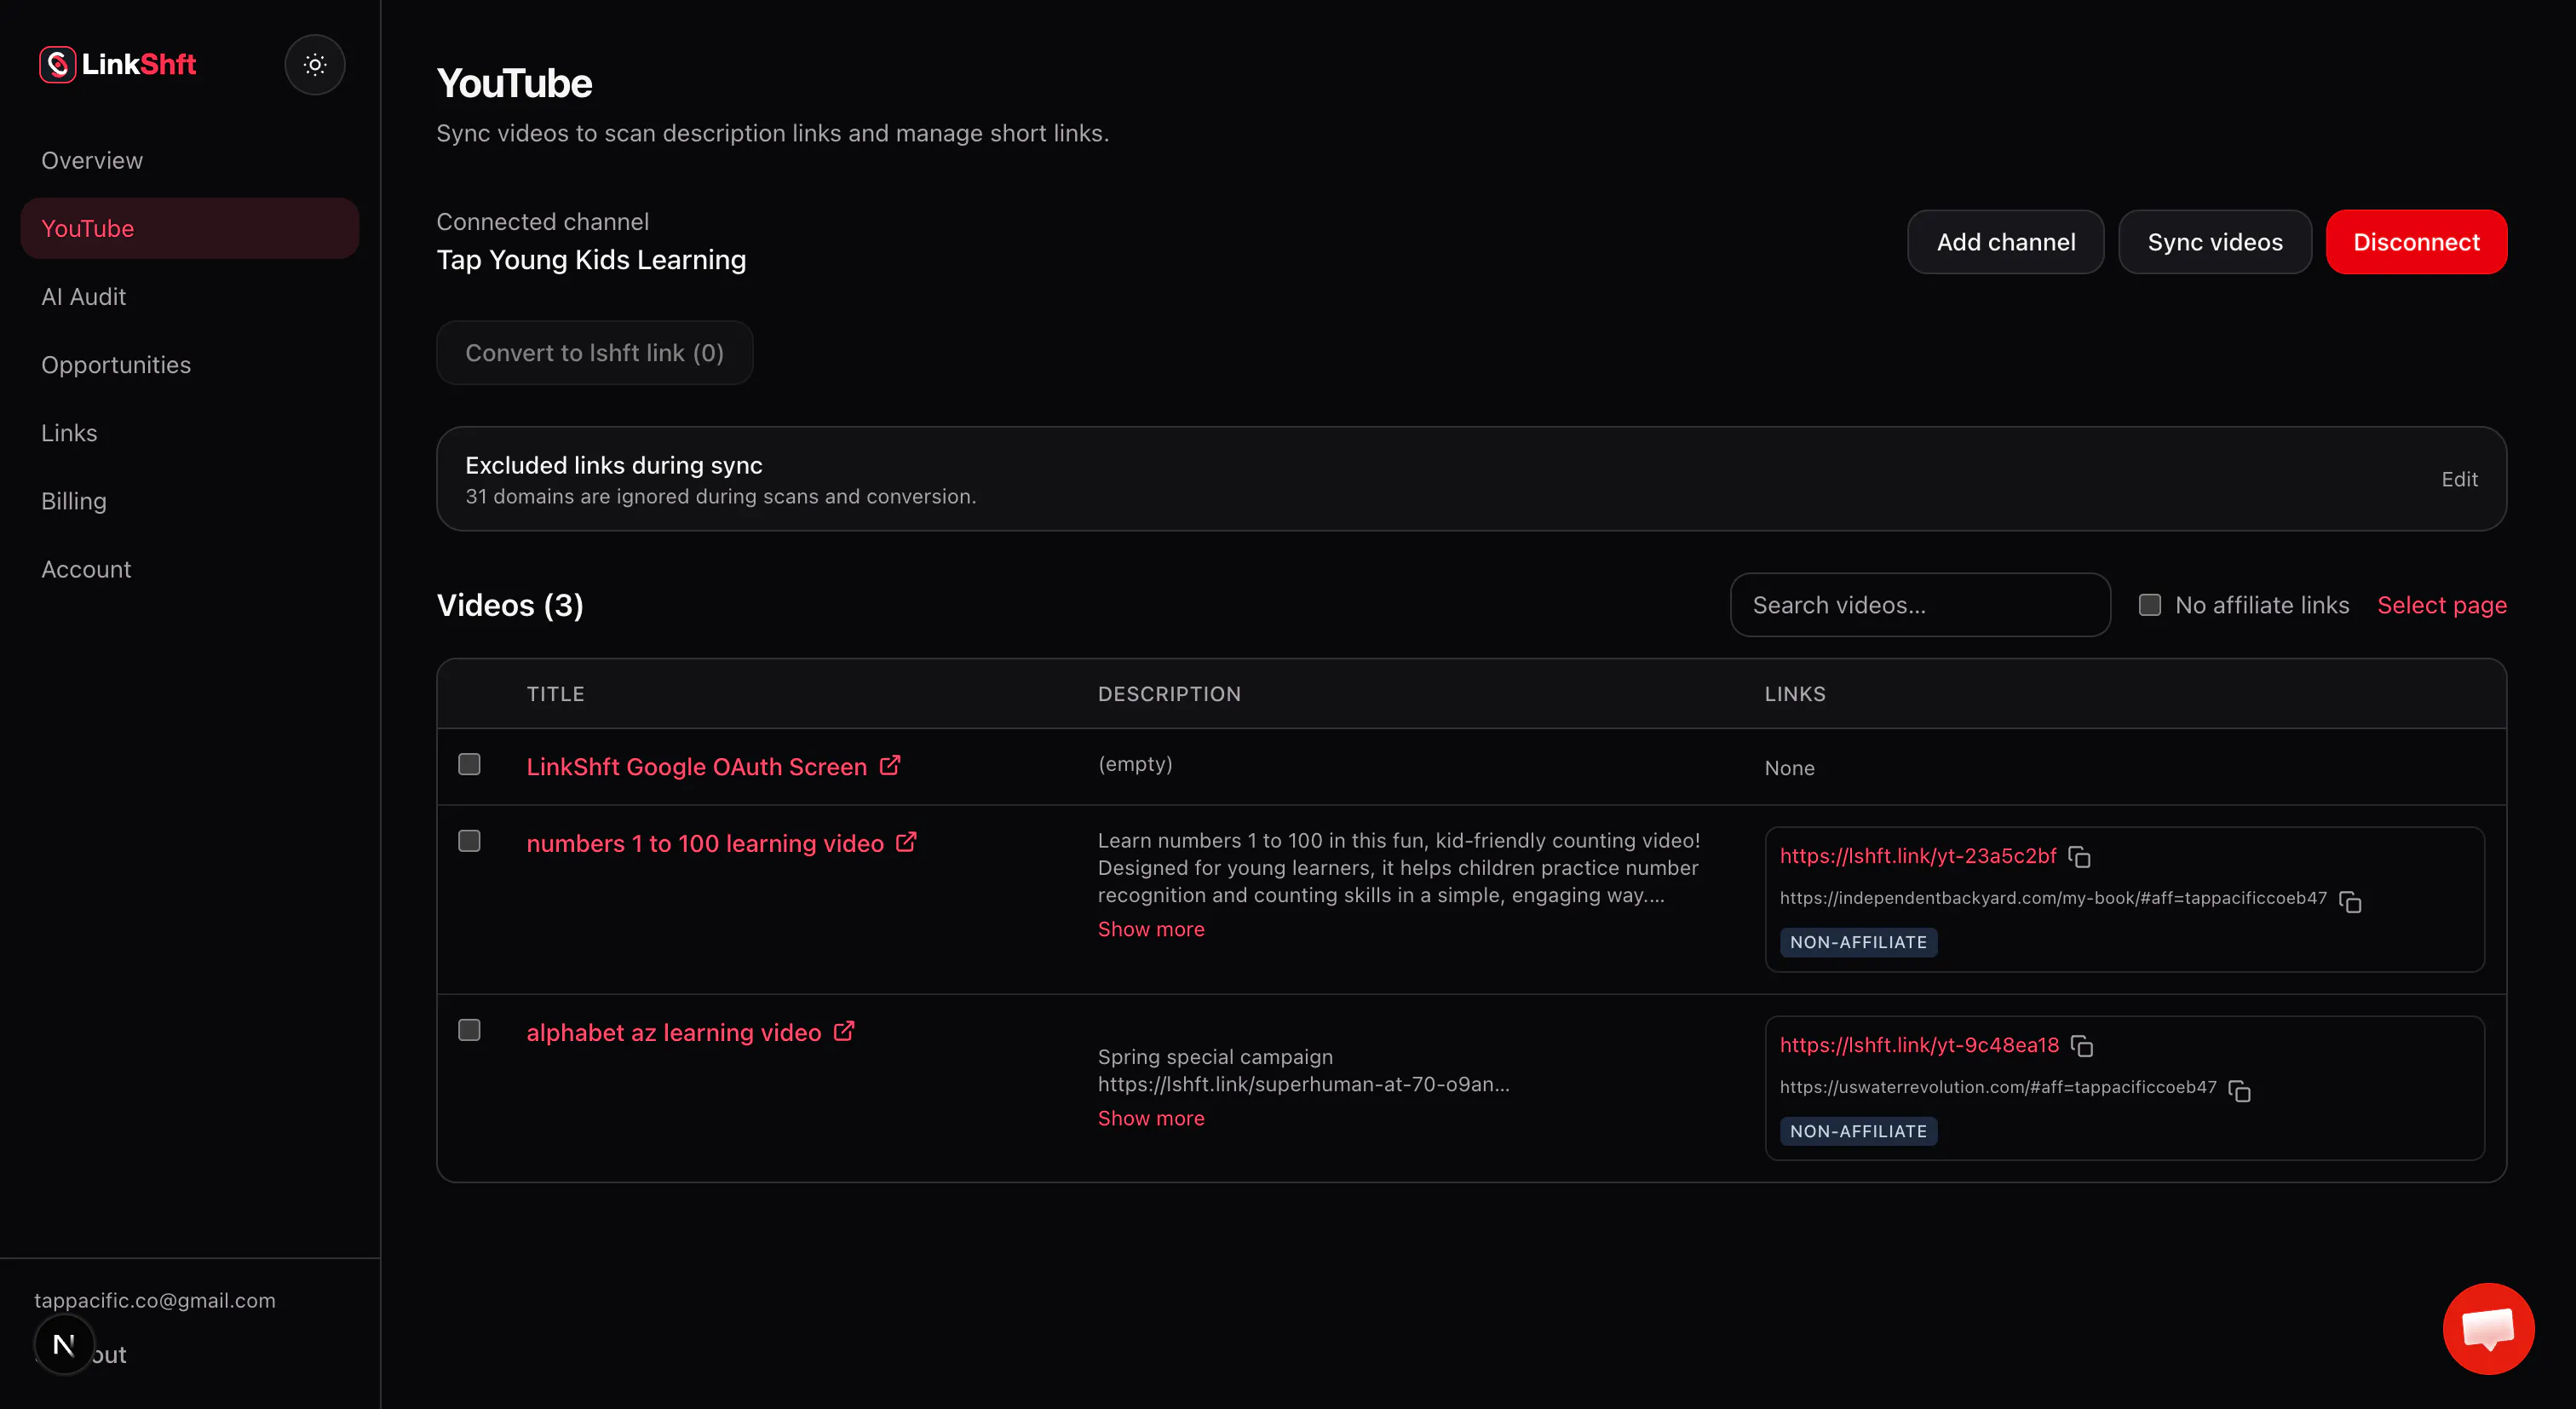Open the https://lshft.link/yt-9c48ea18 link
Image resolution: width=2576 pixels, height=1409 pixels.
coord(1919,1045)
